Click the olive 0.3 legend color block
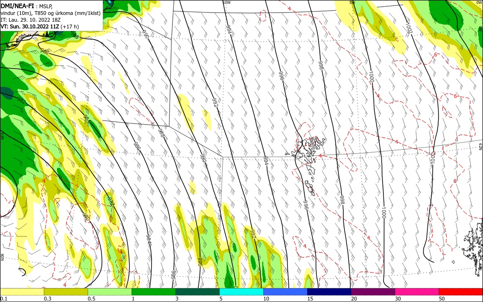This screenshot has width=483, height=302. [66, 292]
